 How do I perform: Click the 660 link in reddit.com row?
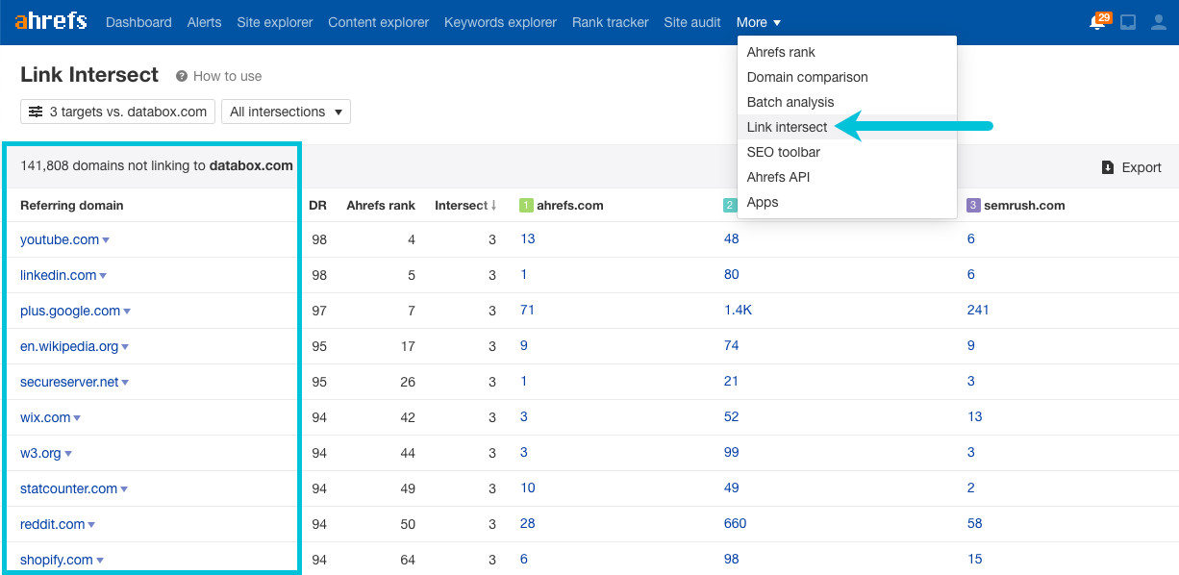[x=735, y=523]
